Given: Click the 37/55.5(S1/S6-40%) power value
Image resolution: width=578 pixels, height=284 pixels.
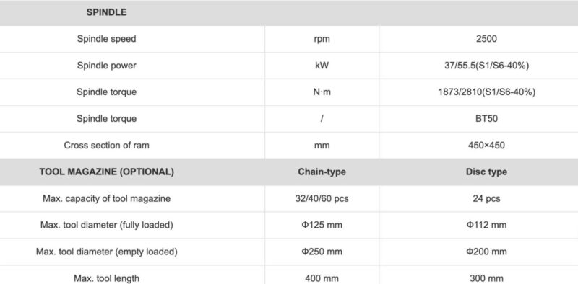Looking at the screenshot, I should pos(486,66).
